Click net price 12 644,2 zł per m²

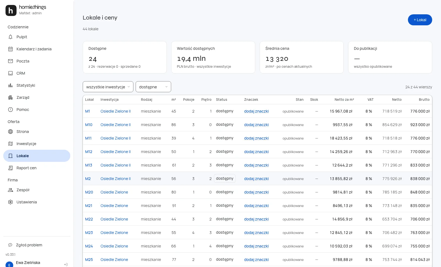coord(342,165)
